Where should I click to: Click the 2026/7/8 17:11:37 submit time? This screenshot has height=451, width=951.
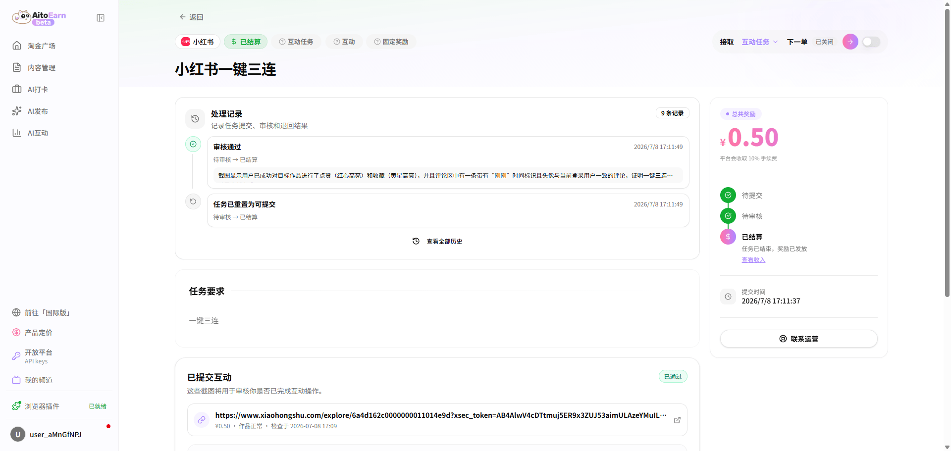[771, 301]
